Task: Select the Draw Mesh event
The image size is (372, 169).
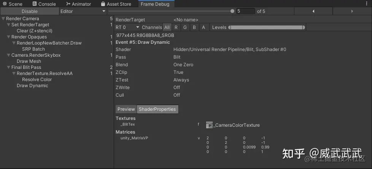Action: pos(29,61)
